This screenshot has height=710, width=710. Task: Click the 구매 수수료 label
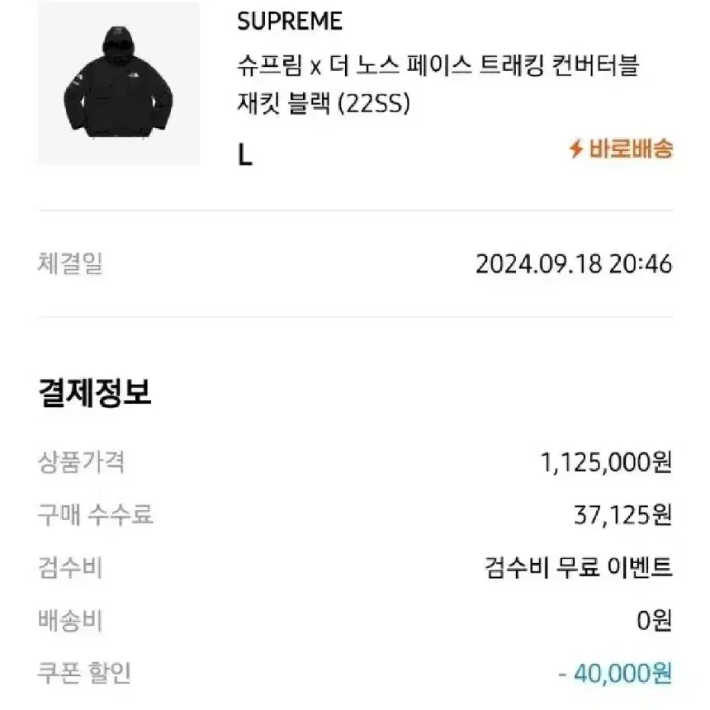pos(96,515)
